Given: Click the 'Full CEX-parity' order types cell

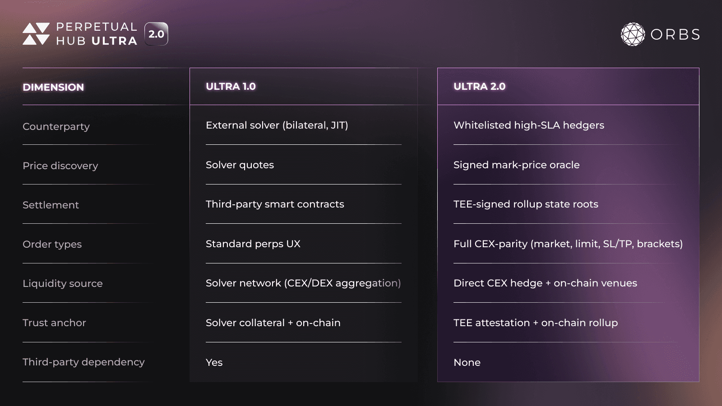Looking at the screenshot, I should 568,244.
